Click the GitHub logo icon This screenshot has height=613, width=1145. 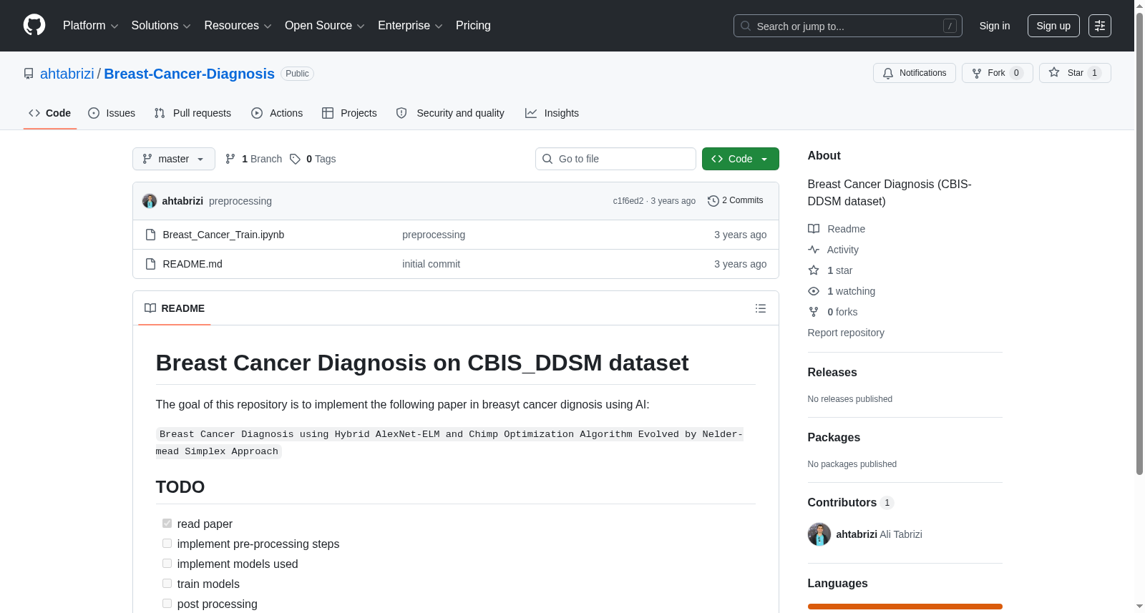point(34,25)
